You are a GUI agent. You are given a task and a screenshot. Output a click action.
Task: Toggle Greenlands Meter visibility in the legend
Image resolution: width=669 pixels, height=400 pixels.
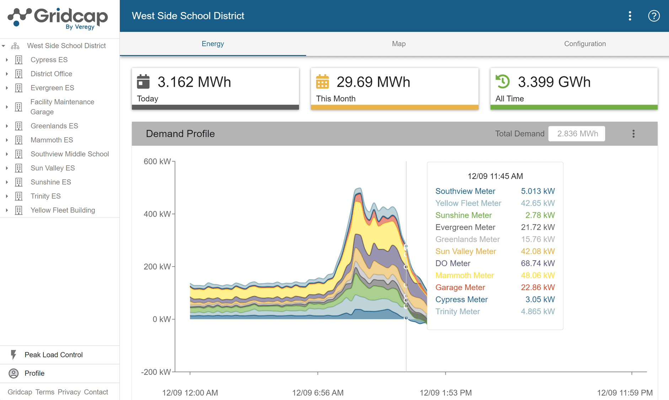[x=467, y=239]
